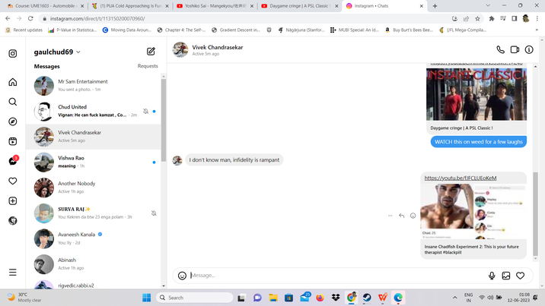Open Chrome extensions puzzle icon
The width and height of the screenshot is (545, 306).
pos(492,18)
